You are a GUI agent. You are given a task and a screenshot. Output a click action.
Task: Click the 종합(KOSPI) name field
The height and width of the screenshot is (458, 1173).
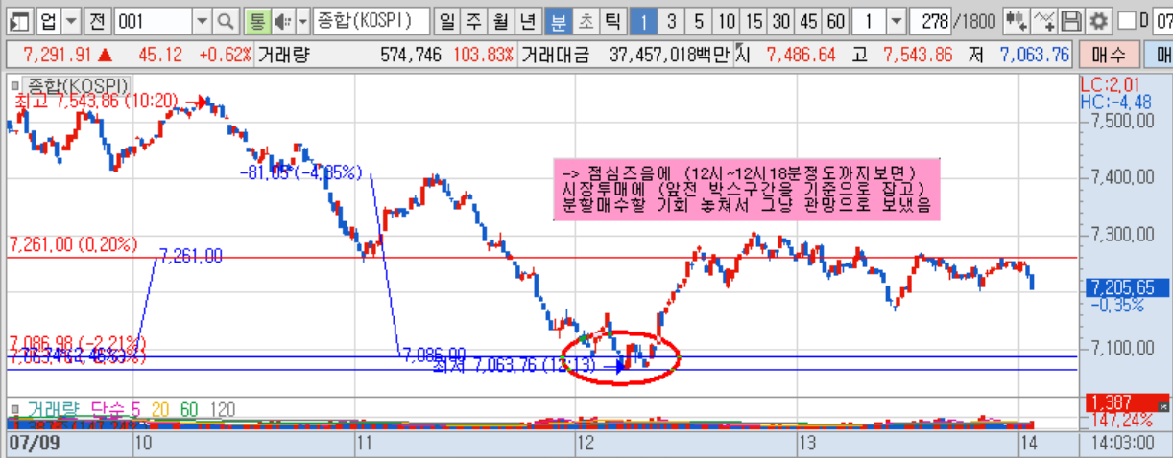[x=371, y=21]
